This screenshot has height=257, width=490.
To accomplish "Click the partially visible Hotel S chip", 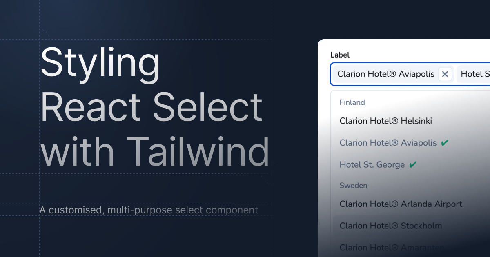I will 474,74.
